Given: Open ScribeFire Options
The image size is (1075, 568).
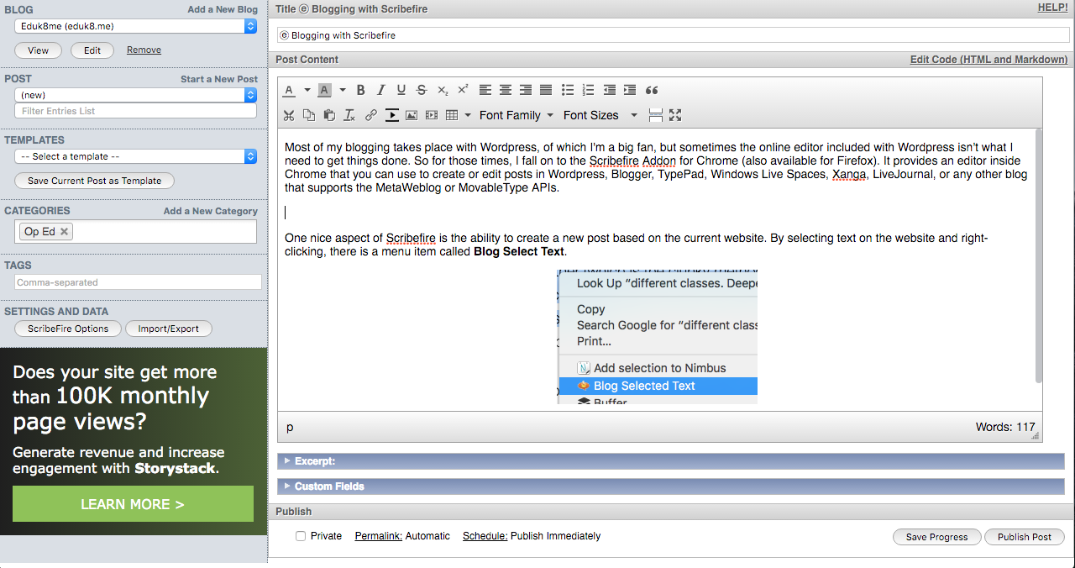Looking at the screenshot, I should (x=68, y=329).
